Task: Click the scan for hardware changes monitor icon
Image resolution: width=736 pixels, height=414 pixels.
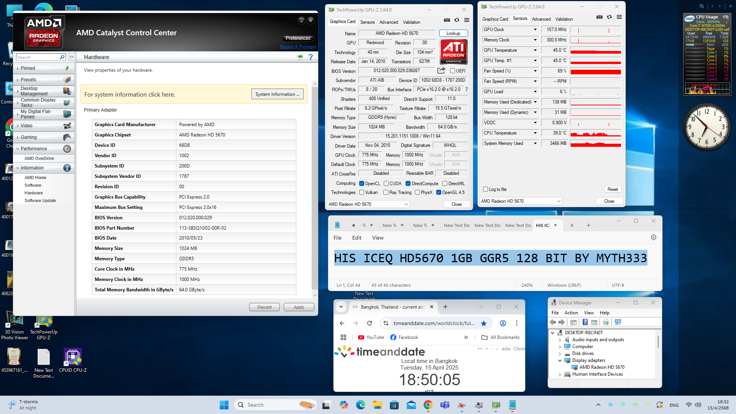Action: click(x=618, y=322)
